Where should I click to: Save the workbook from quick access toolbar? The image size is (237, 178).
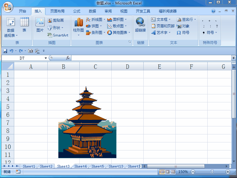tap(5, 51)
